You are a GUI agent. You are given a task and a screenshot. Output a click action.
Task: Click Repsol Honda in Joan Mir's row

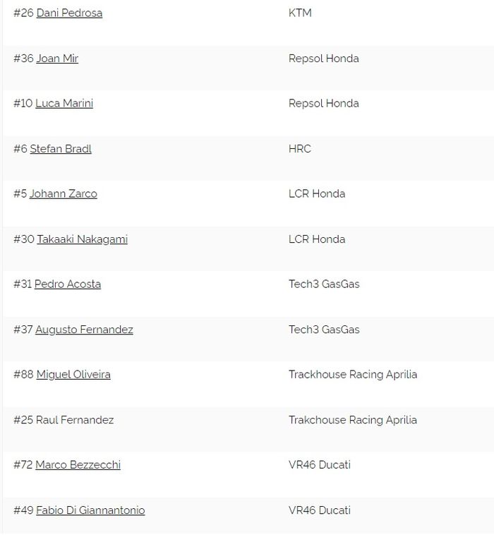click(x=324, y=59)
